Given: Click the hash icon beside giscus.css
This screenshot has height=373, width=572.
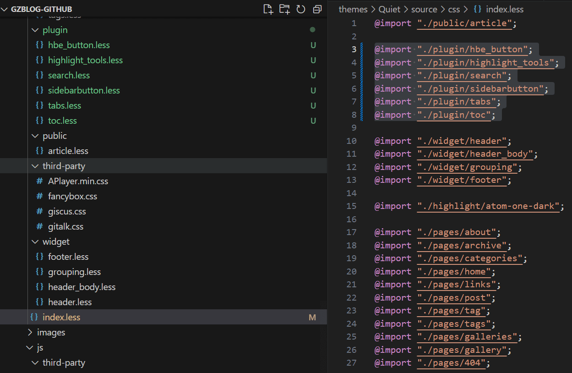Looking at the screenshot, I should coord(40,211).
